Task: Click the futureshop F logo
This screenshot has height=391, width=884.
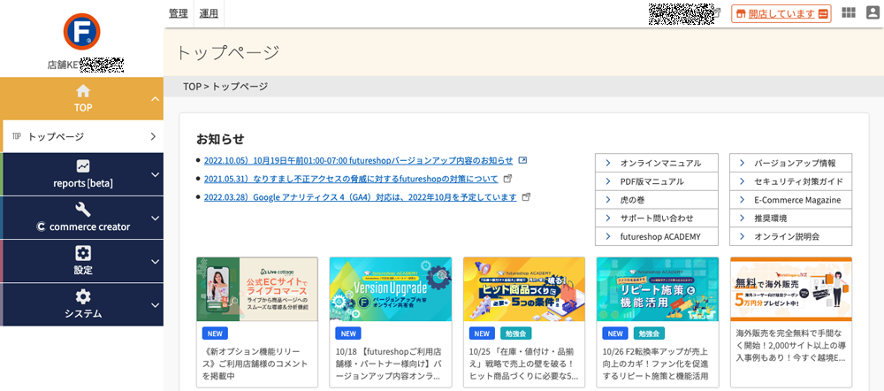Action: pos(81,32)
